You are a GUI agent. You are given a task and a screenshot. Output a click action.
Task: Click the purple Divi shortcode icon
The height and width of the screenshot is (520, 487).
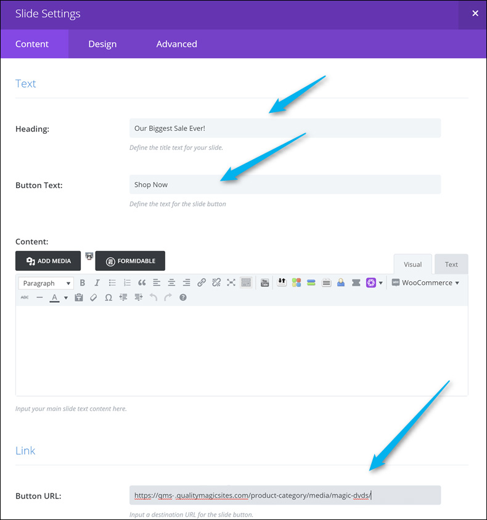[x=371, y=283]
